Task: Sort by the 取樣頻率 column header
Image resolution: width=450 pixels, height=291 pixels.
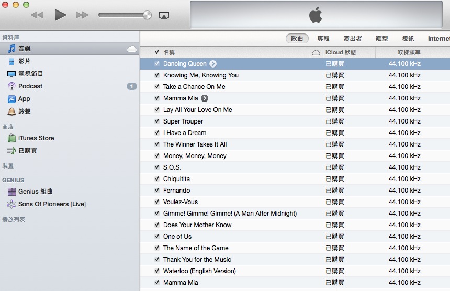Action: pyautogui.click(x=399, y=52)
